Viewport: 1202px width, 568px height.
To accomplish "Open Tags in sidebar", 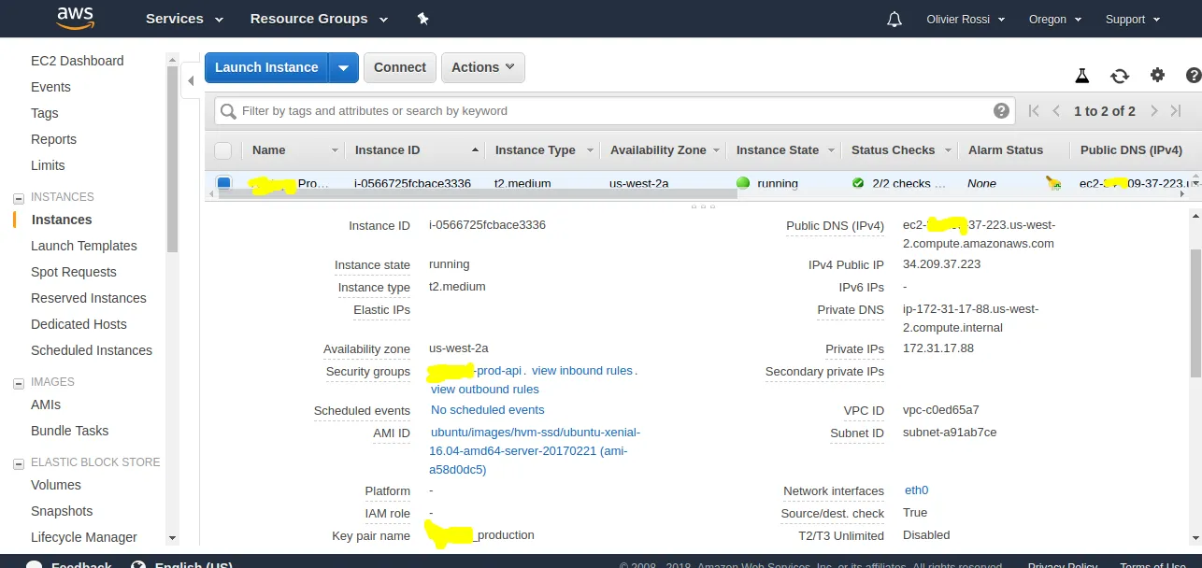I will [x=45, y=113].
